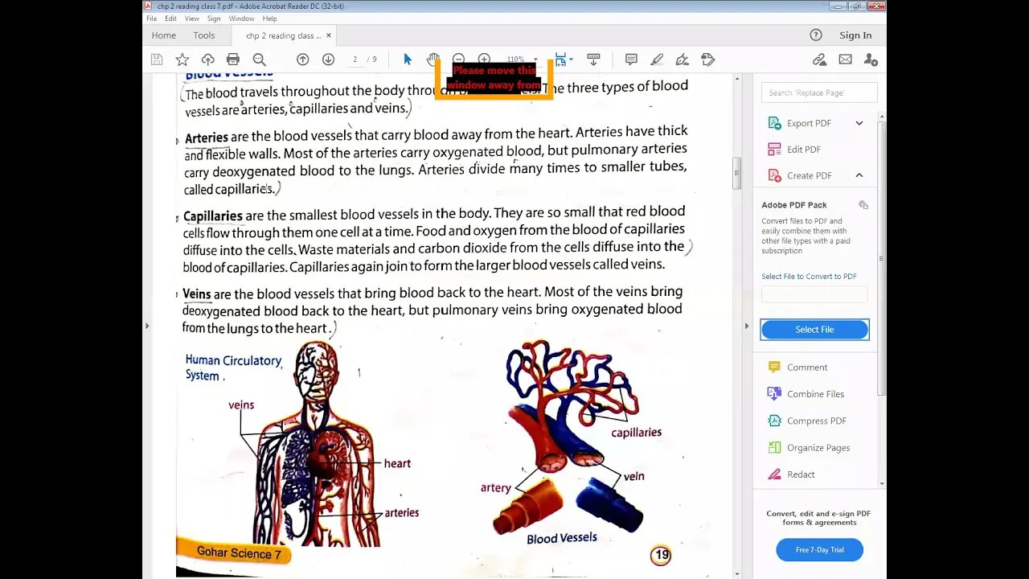The width and height of the screenshot is (1029, 579).
Task: Add a sticky note comment from the toolbar
Action: tap(631, 60)
